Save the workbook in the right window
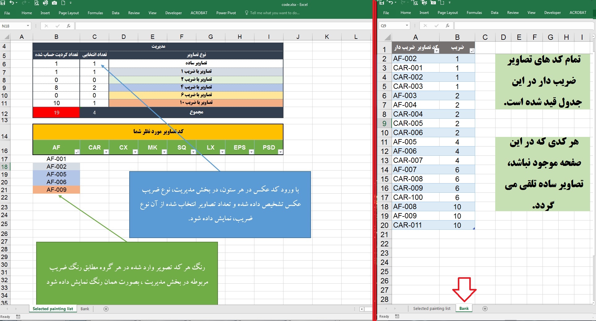This screenshot has width=596, height=321. pyautogui.click(x=381, y=3)
